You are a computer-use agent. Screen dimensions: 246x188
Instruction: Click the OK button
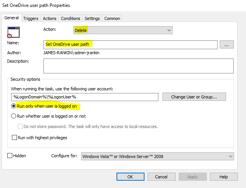(130, 177)
